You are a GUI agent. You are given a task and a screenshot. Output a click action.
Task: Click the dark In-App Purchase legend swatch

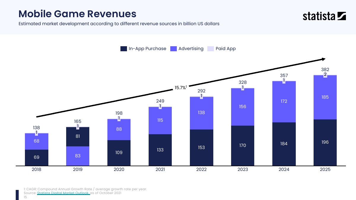[x=124, y=49]
